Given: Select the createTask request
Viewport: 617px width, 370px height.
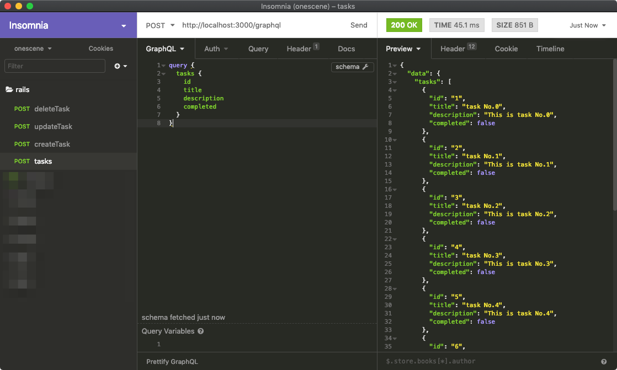Looking at the screenshot, I should point(52,144).
